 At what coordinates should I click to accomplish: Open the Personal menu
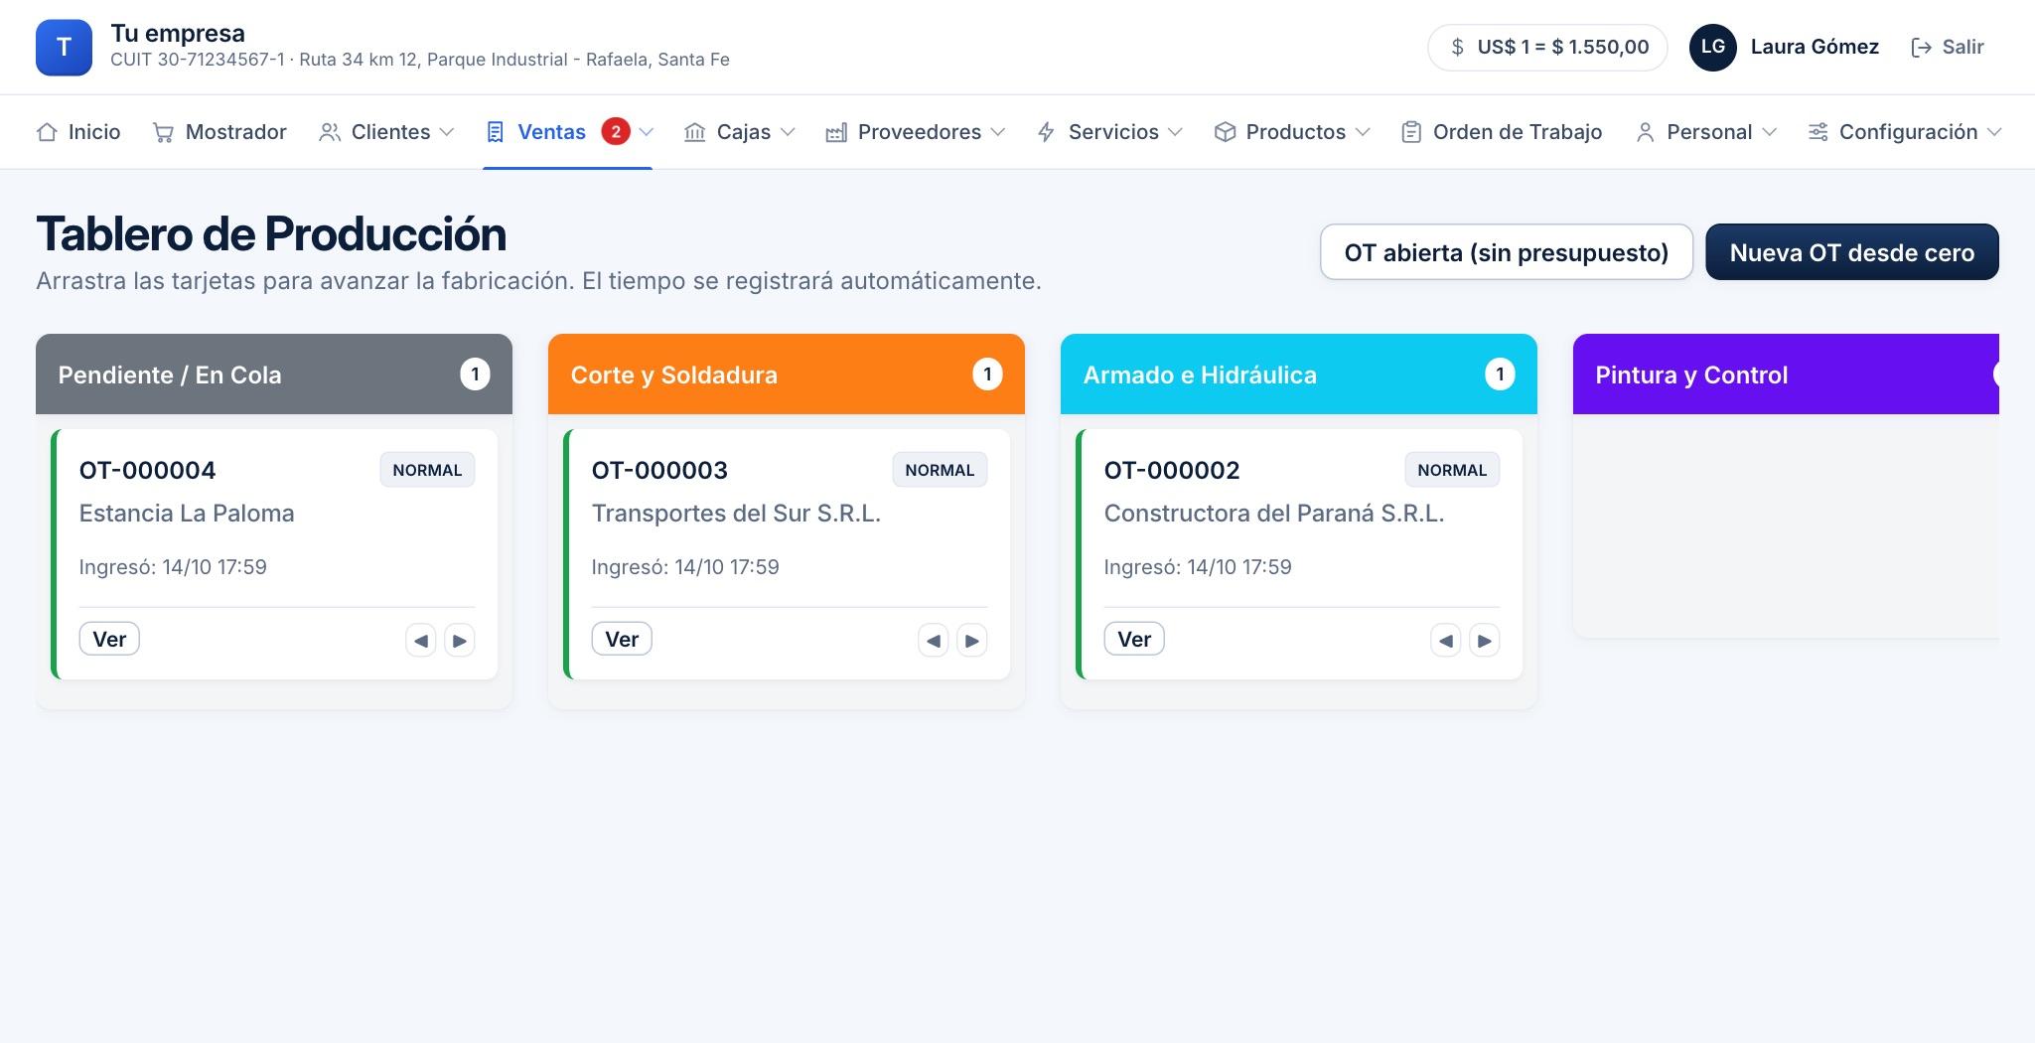click(1706, 132)
